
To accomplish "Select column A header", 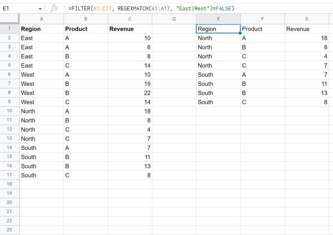I will (42, 19).
